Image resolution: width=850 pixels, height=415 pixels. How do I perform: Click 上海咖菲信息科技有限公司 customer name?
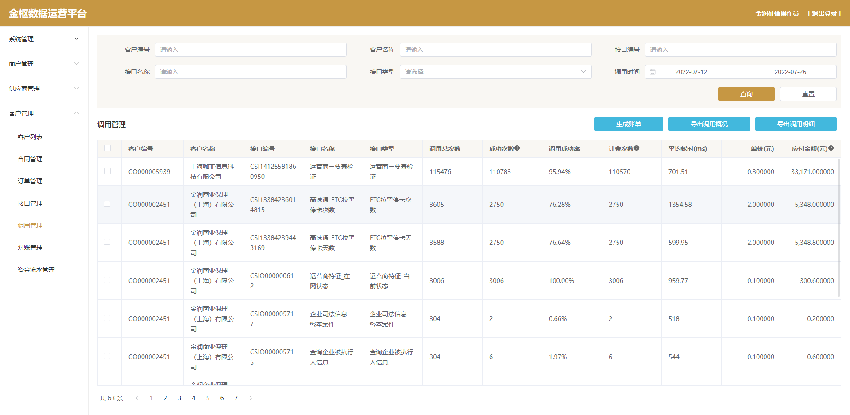pos(212,171)
